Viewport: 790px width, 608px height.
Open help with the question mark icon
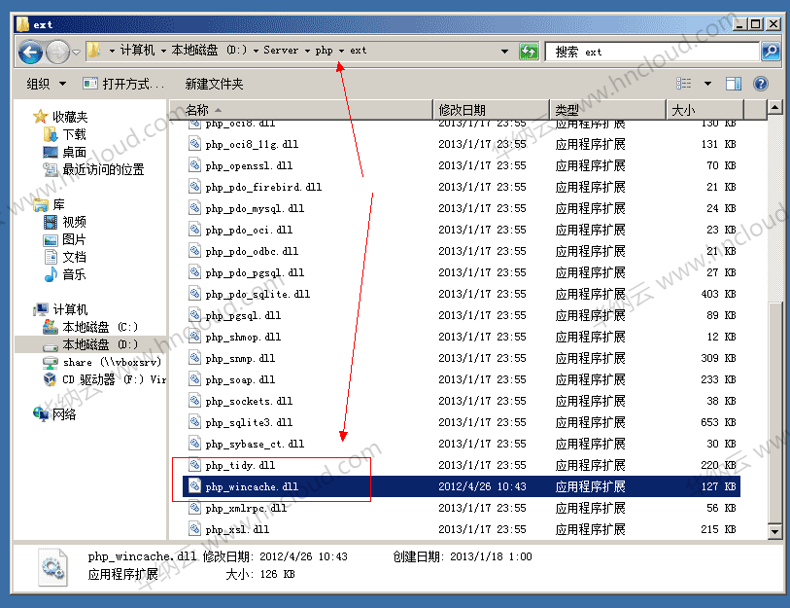(760, 84)
